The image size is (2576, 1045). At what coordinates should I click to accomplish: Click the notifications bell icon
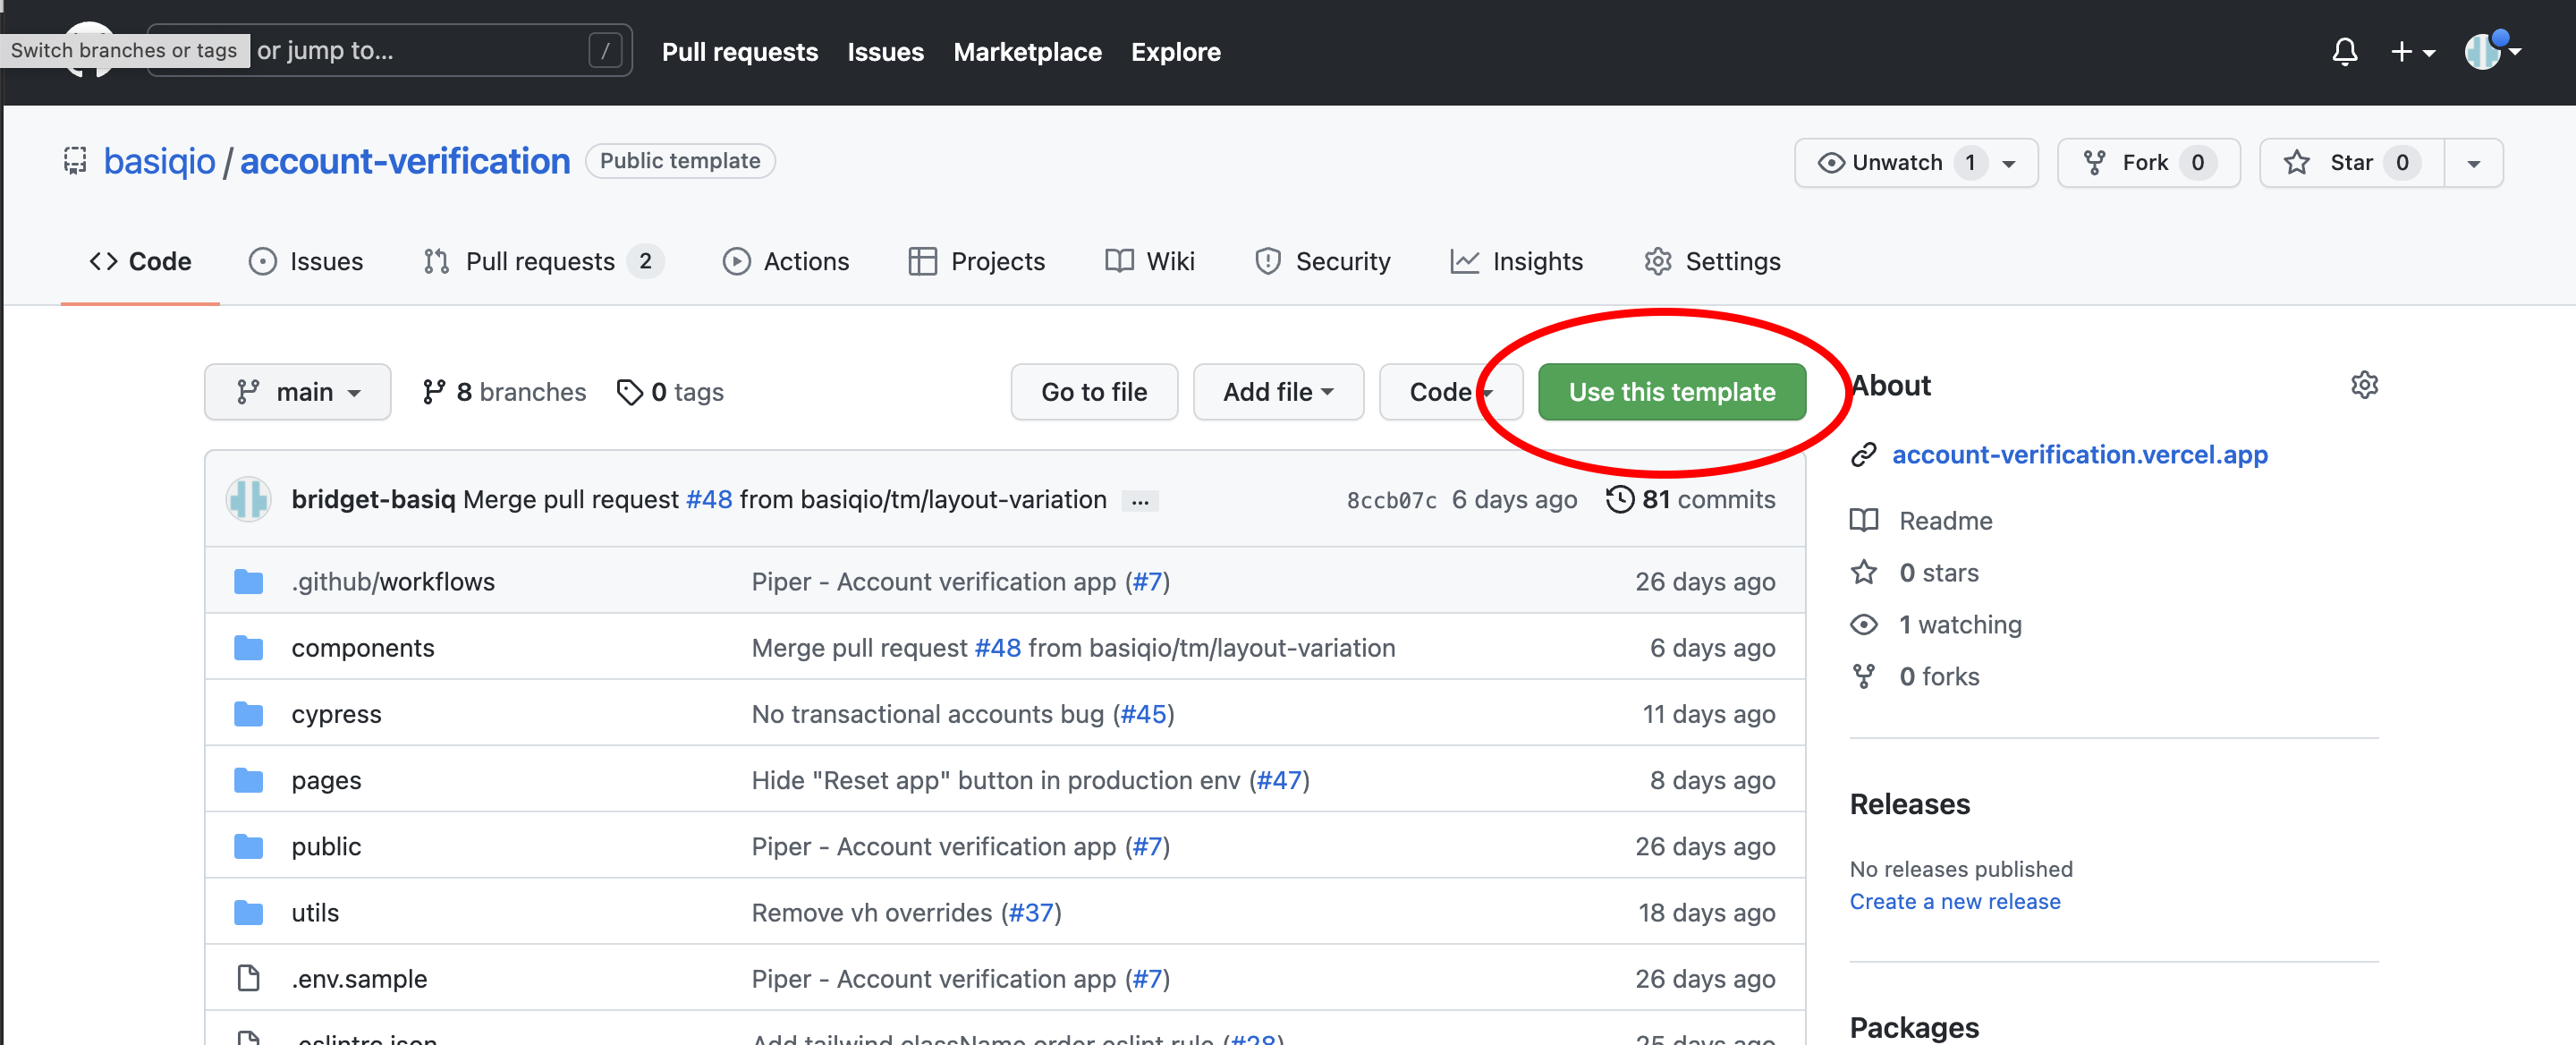pyautogui.click(x=2344, y=51)
